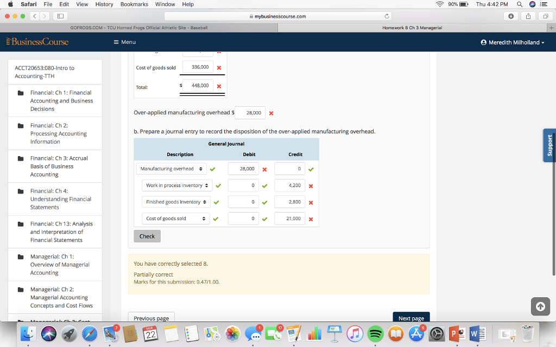Show all tabs overview button
This screenshot has height=347, width=556.
click(x=546, y=16)
